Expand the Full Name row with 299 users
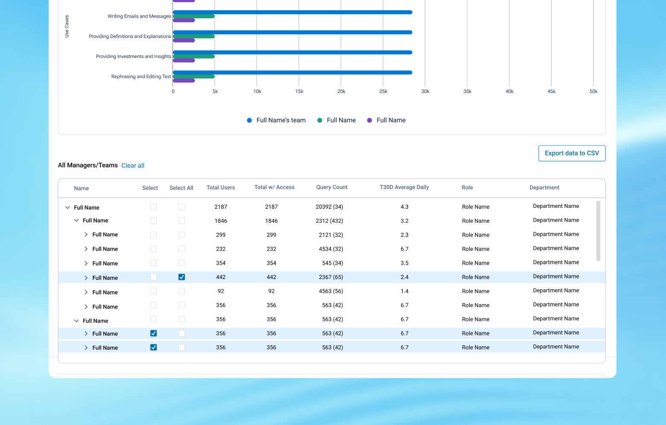 tap(86, 235)
